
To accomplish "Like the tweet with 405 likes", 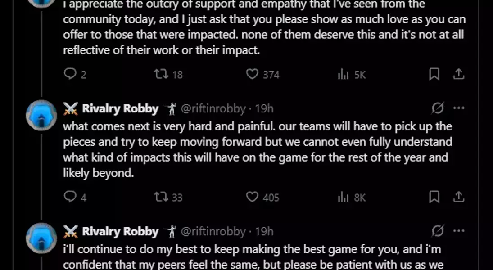I will pos(253,197).
